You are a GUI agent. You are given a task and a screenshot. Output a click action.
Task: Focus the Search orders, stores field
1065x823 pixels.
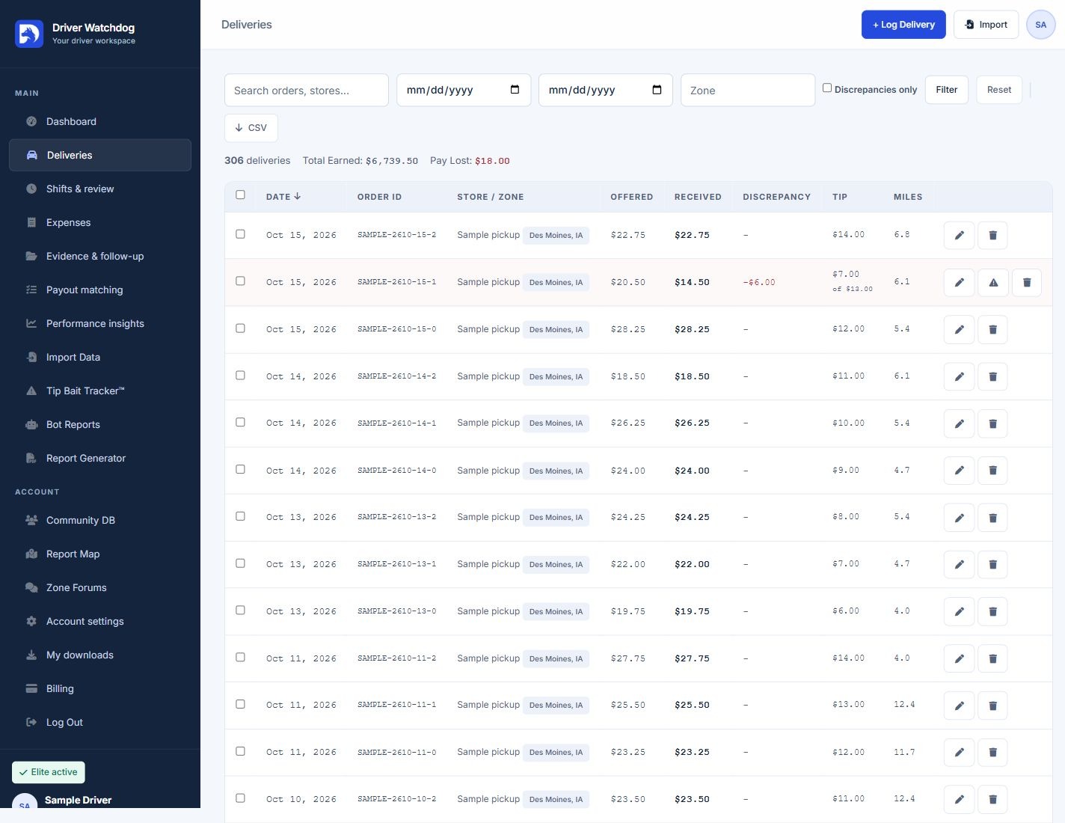(x=307, y=90)
